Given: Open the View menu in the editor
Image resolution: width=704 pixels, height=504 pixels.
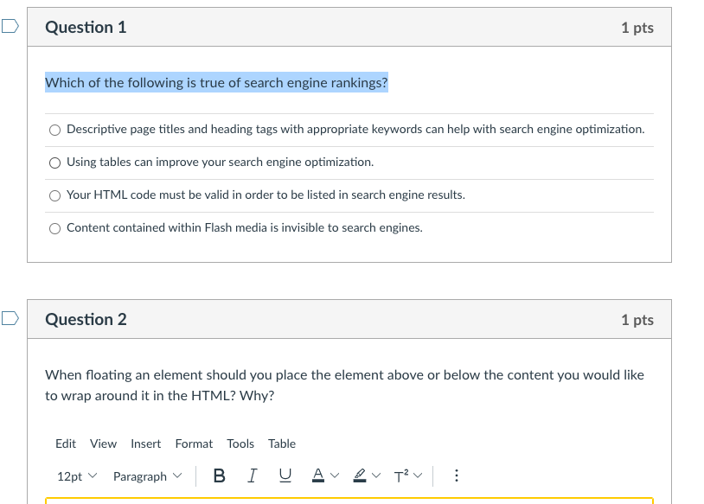Looking at the screenshot, I should click(x=103, y=443).
